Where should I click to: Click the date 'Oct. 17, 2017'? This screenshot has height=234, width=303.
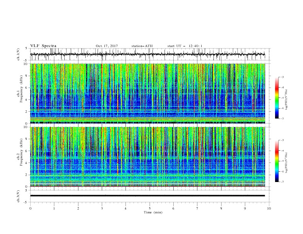pyautogui.click(x=107, y=46)
